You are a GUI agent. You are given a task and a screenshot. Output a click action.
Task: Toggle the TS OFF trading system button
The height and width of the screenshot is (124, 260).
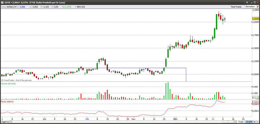(249, 122)
